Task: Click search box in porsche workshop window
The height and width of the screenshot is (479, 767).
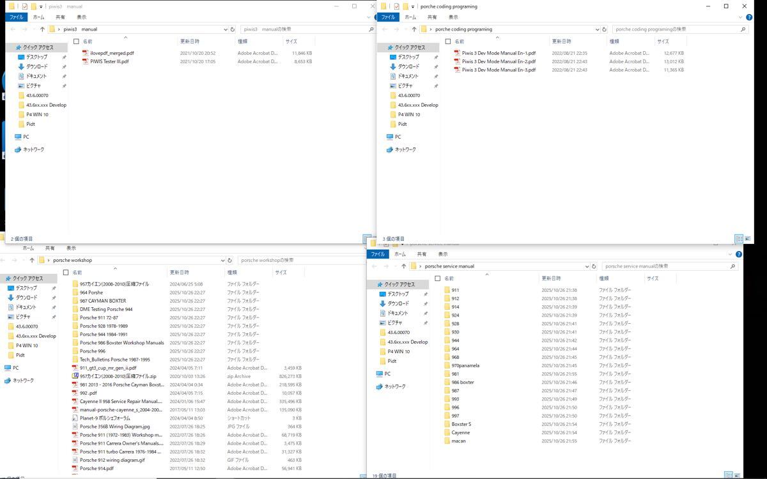Action: (x=304, y=261)
